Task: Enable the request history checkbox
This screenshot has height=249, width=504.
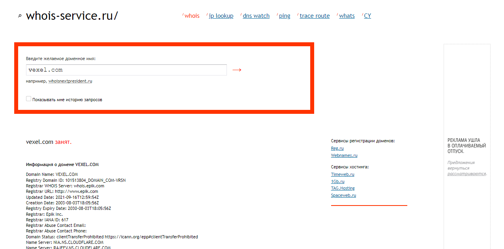Action: [x=28, y=99]
